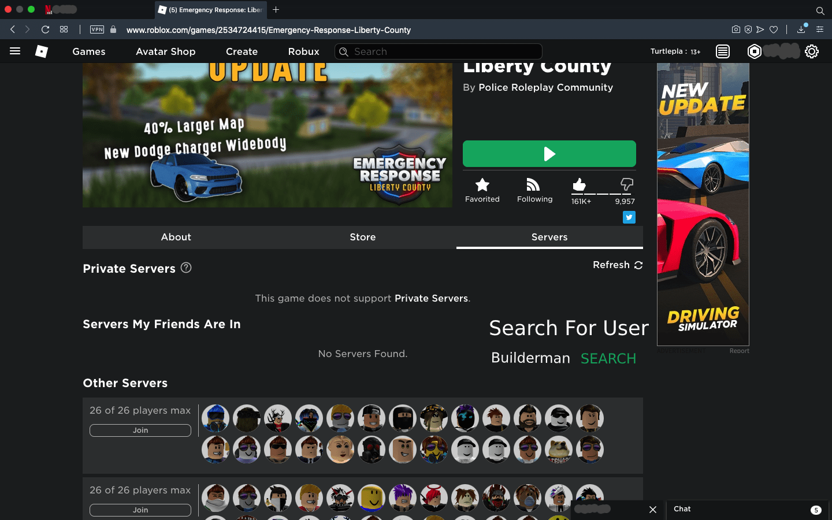
Task: Open browser customization controls icon
Action: click(820, 29)
